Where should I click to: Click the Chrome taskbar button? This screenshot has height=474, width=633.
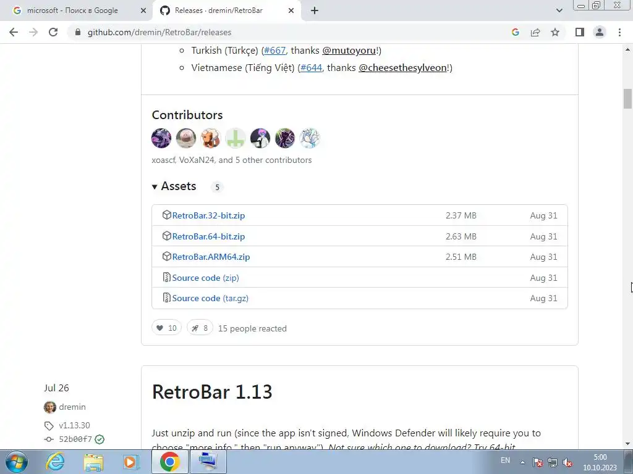[x=169, y=462]
